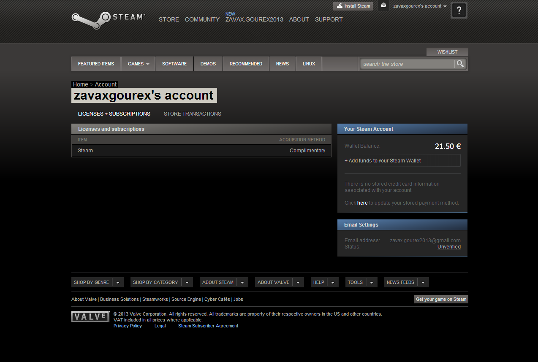
Task: Click the Account breadcrumb link
Action: [106, 84]
